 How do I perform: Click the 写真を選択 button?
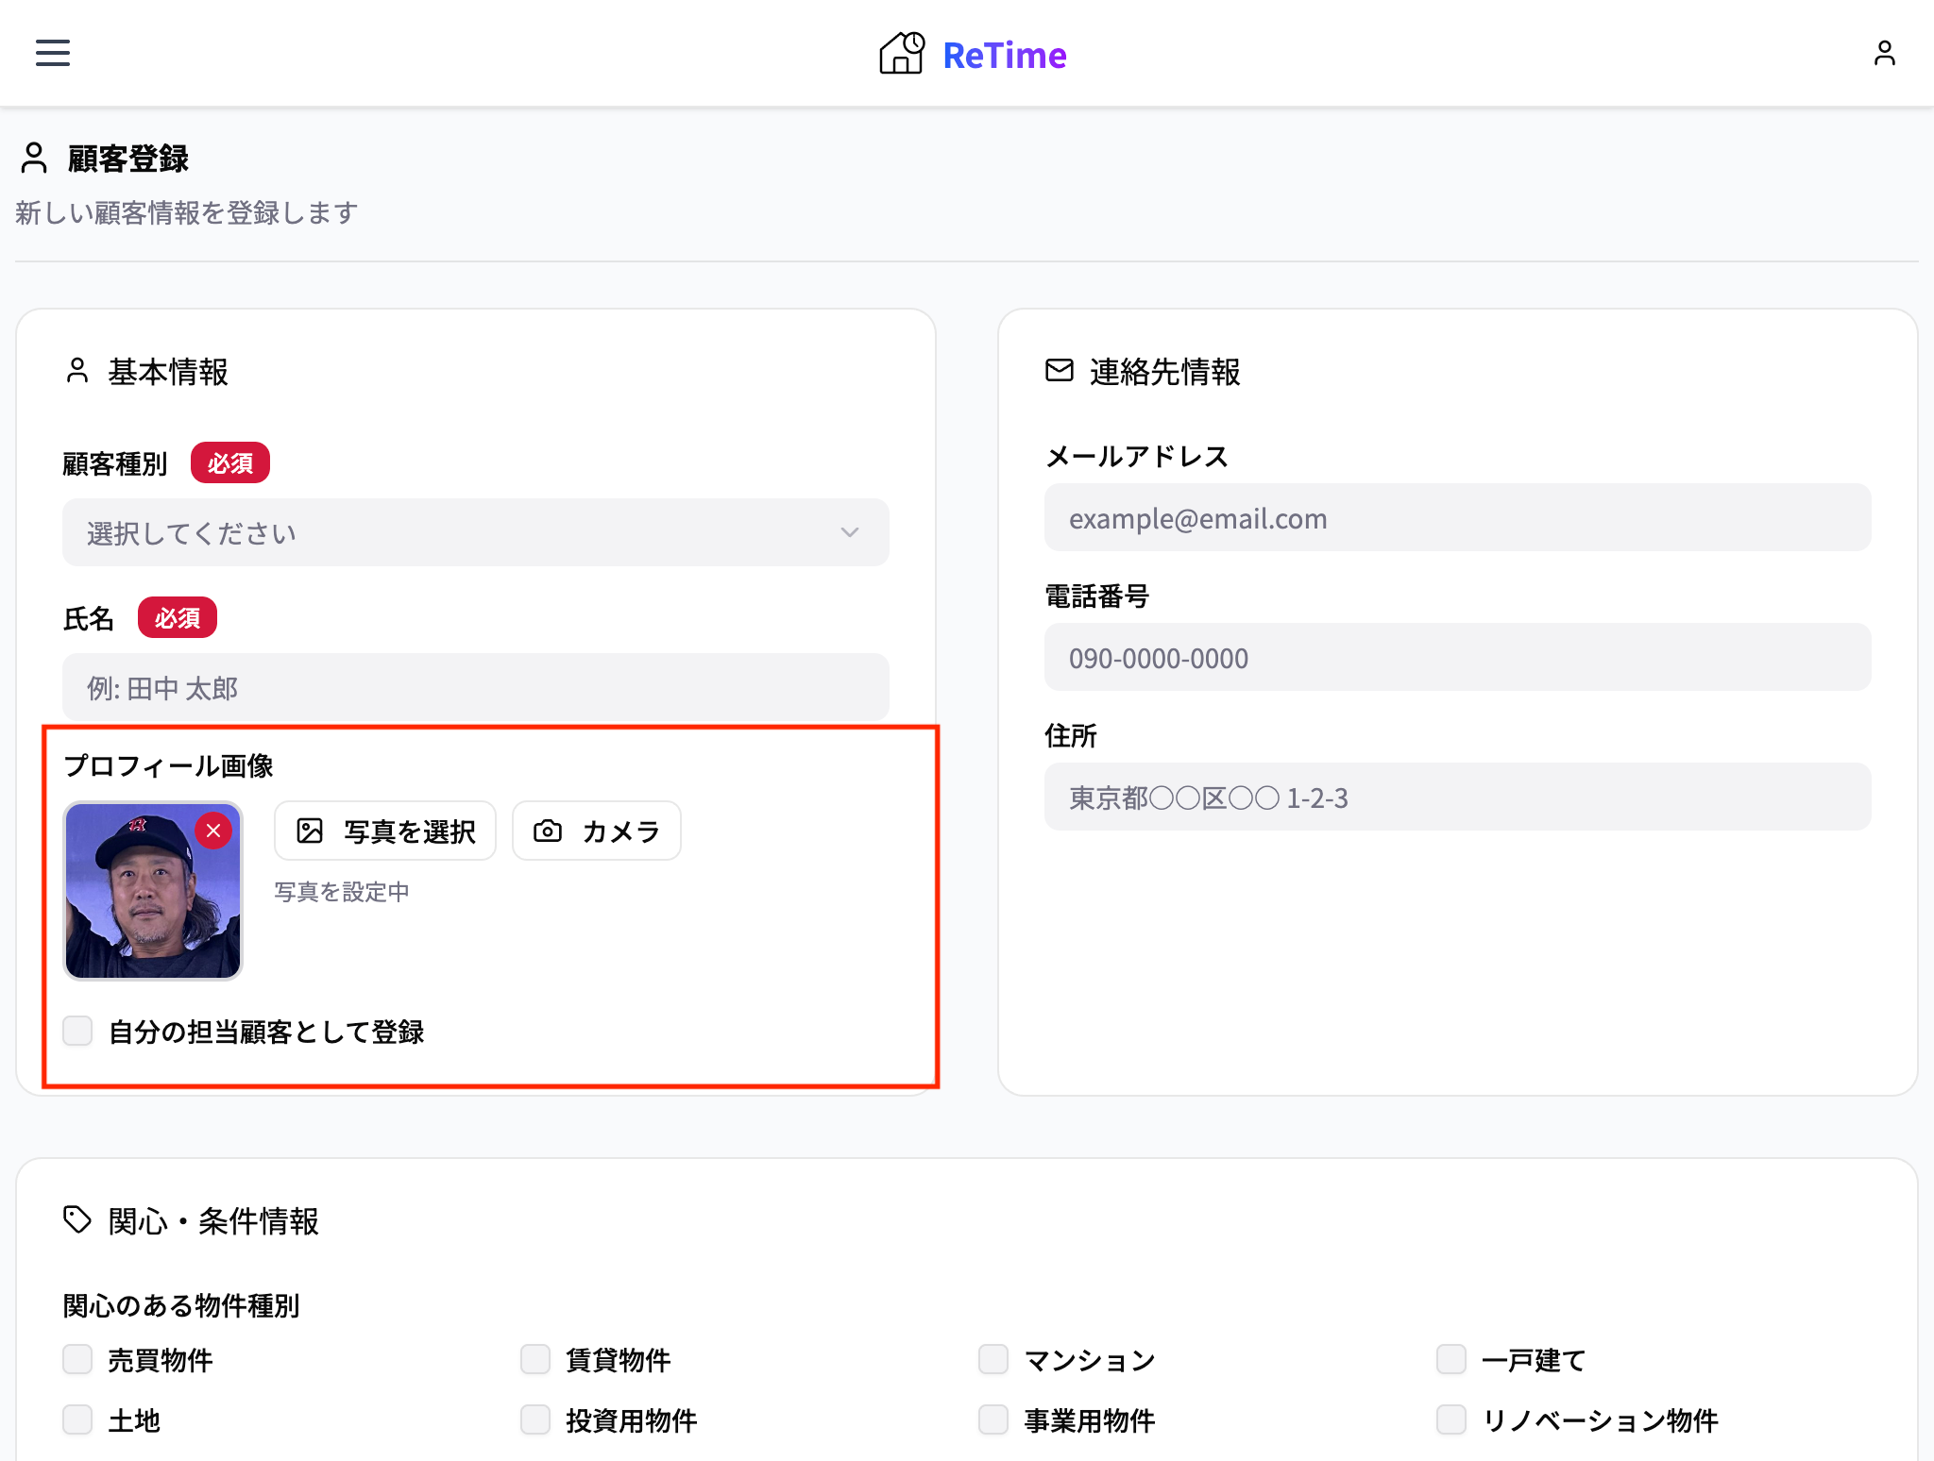[x=384, y=831]
